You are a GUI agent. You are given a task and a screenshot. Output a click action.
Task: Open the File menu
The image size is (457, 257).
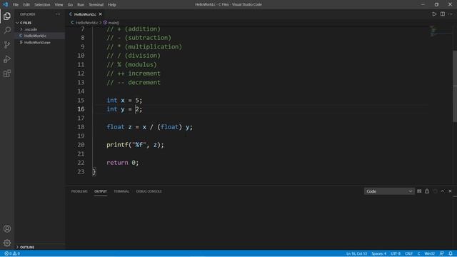tap(16, 4)
